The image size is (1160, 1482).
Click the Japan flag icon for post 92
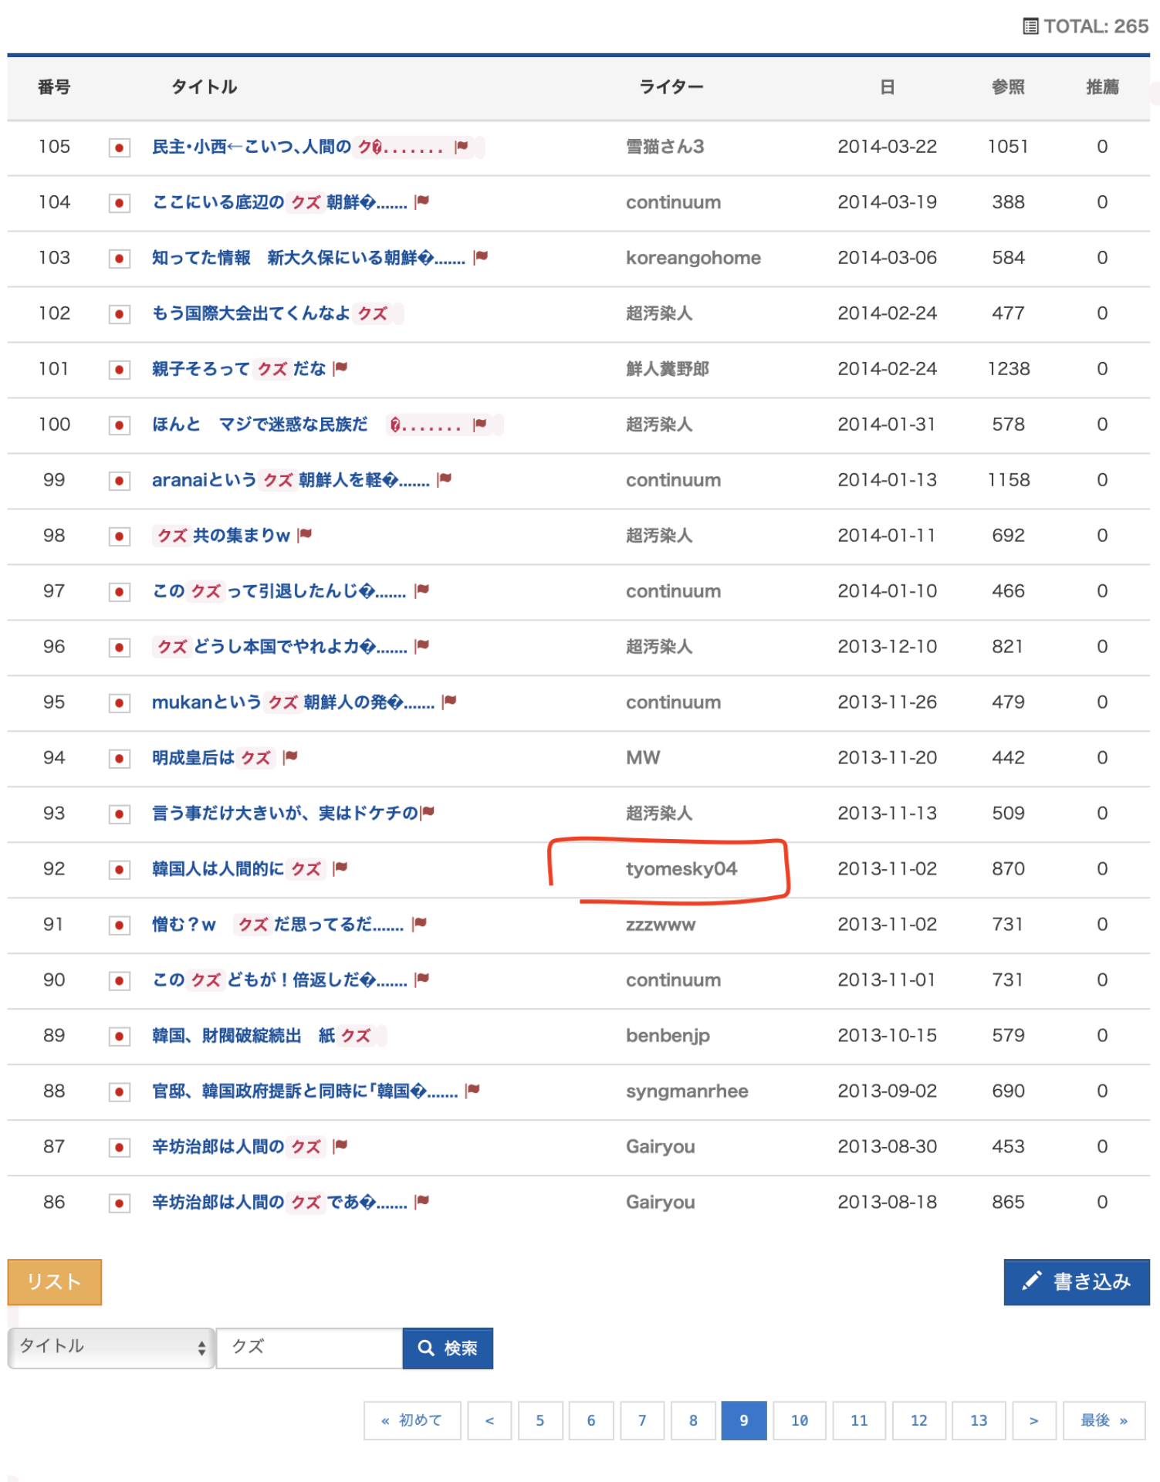point(119,870)
